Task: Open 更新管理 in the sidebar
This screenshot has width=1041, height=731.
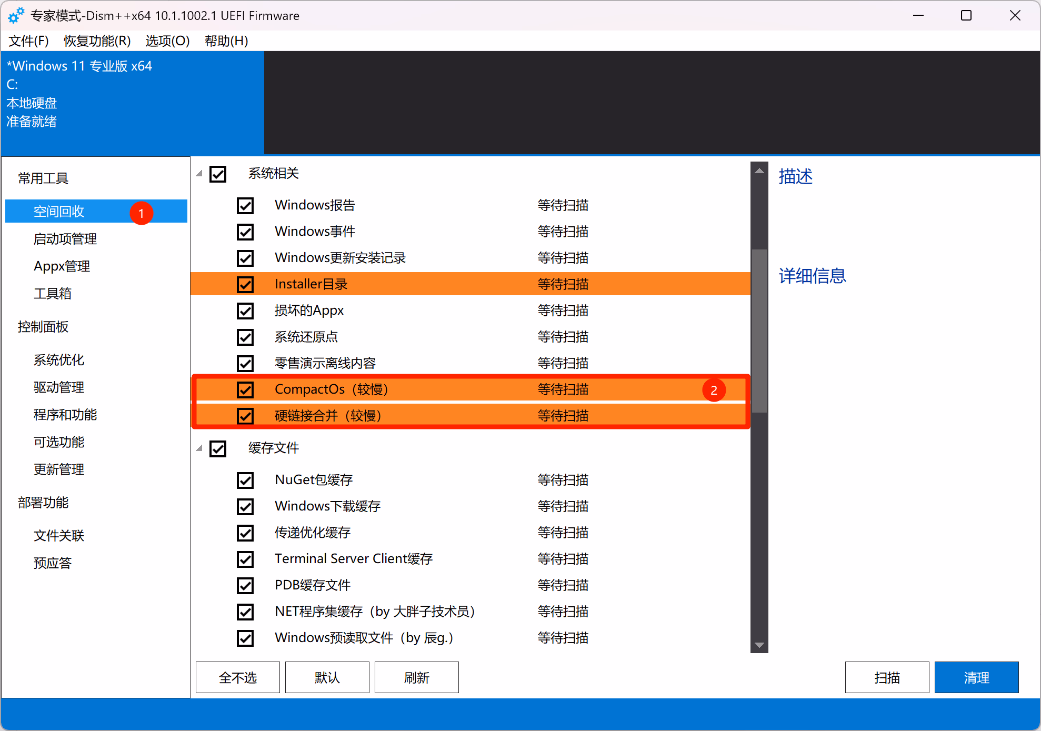Action: click(59, 469)
